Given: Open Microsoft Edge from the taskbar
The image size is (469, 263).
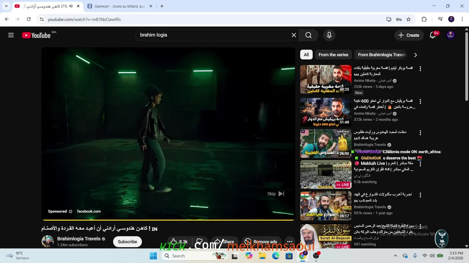Looking at the screenshot, I should (x=276, y=256).
